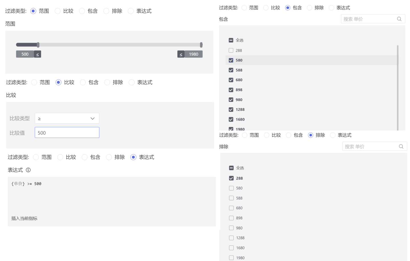The image size is (410, 261).
Task: Click the chevron arrow in the 比较类型 dropdown
Action: coord(93,118)
